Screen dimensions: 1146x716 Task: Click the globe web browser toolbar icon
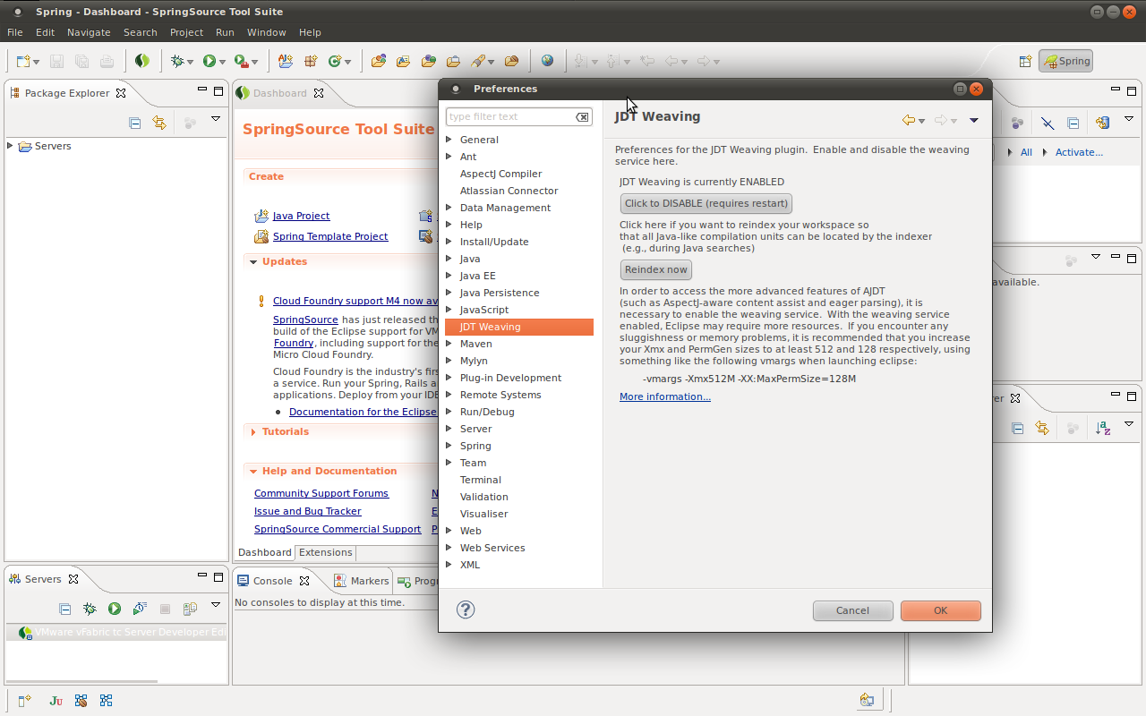(547, 61)
